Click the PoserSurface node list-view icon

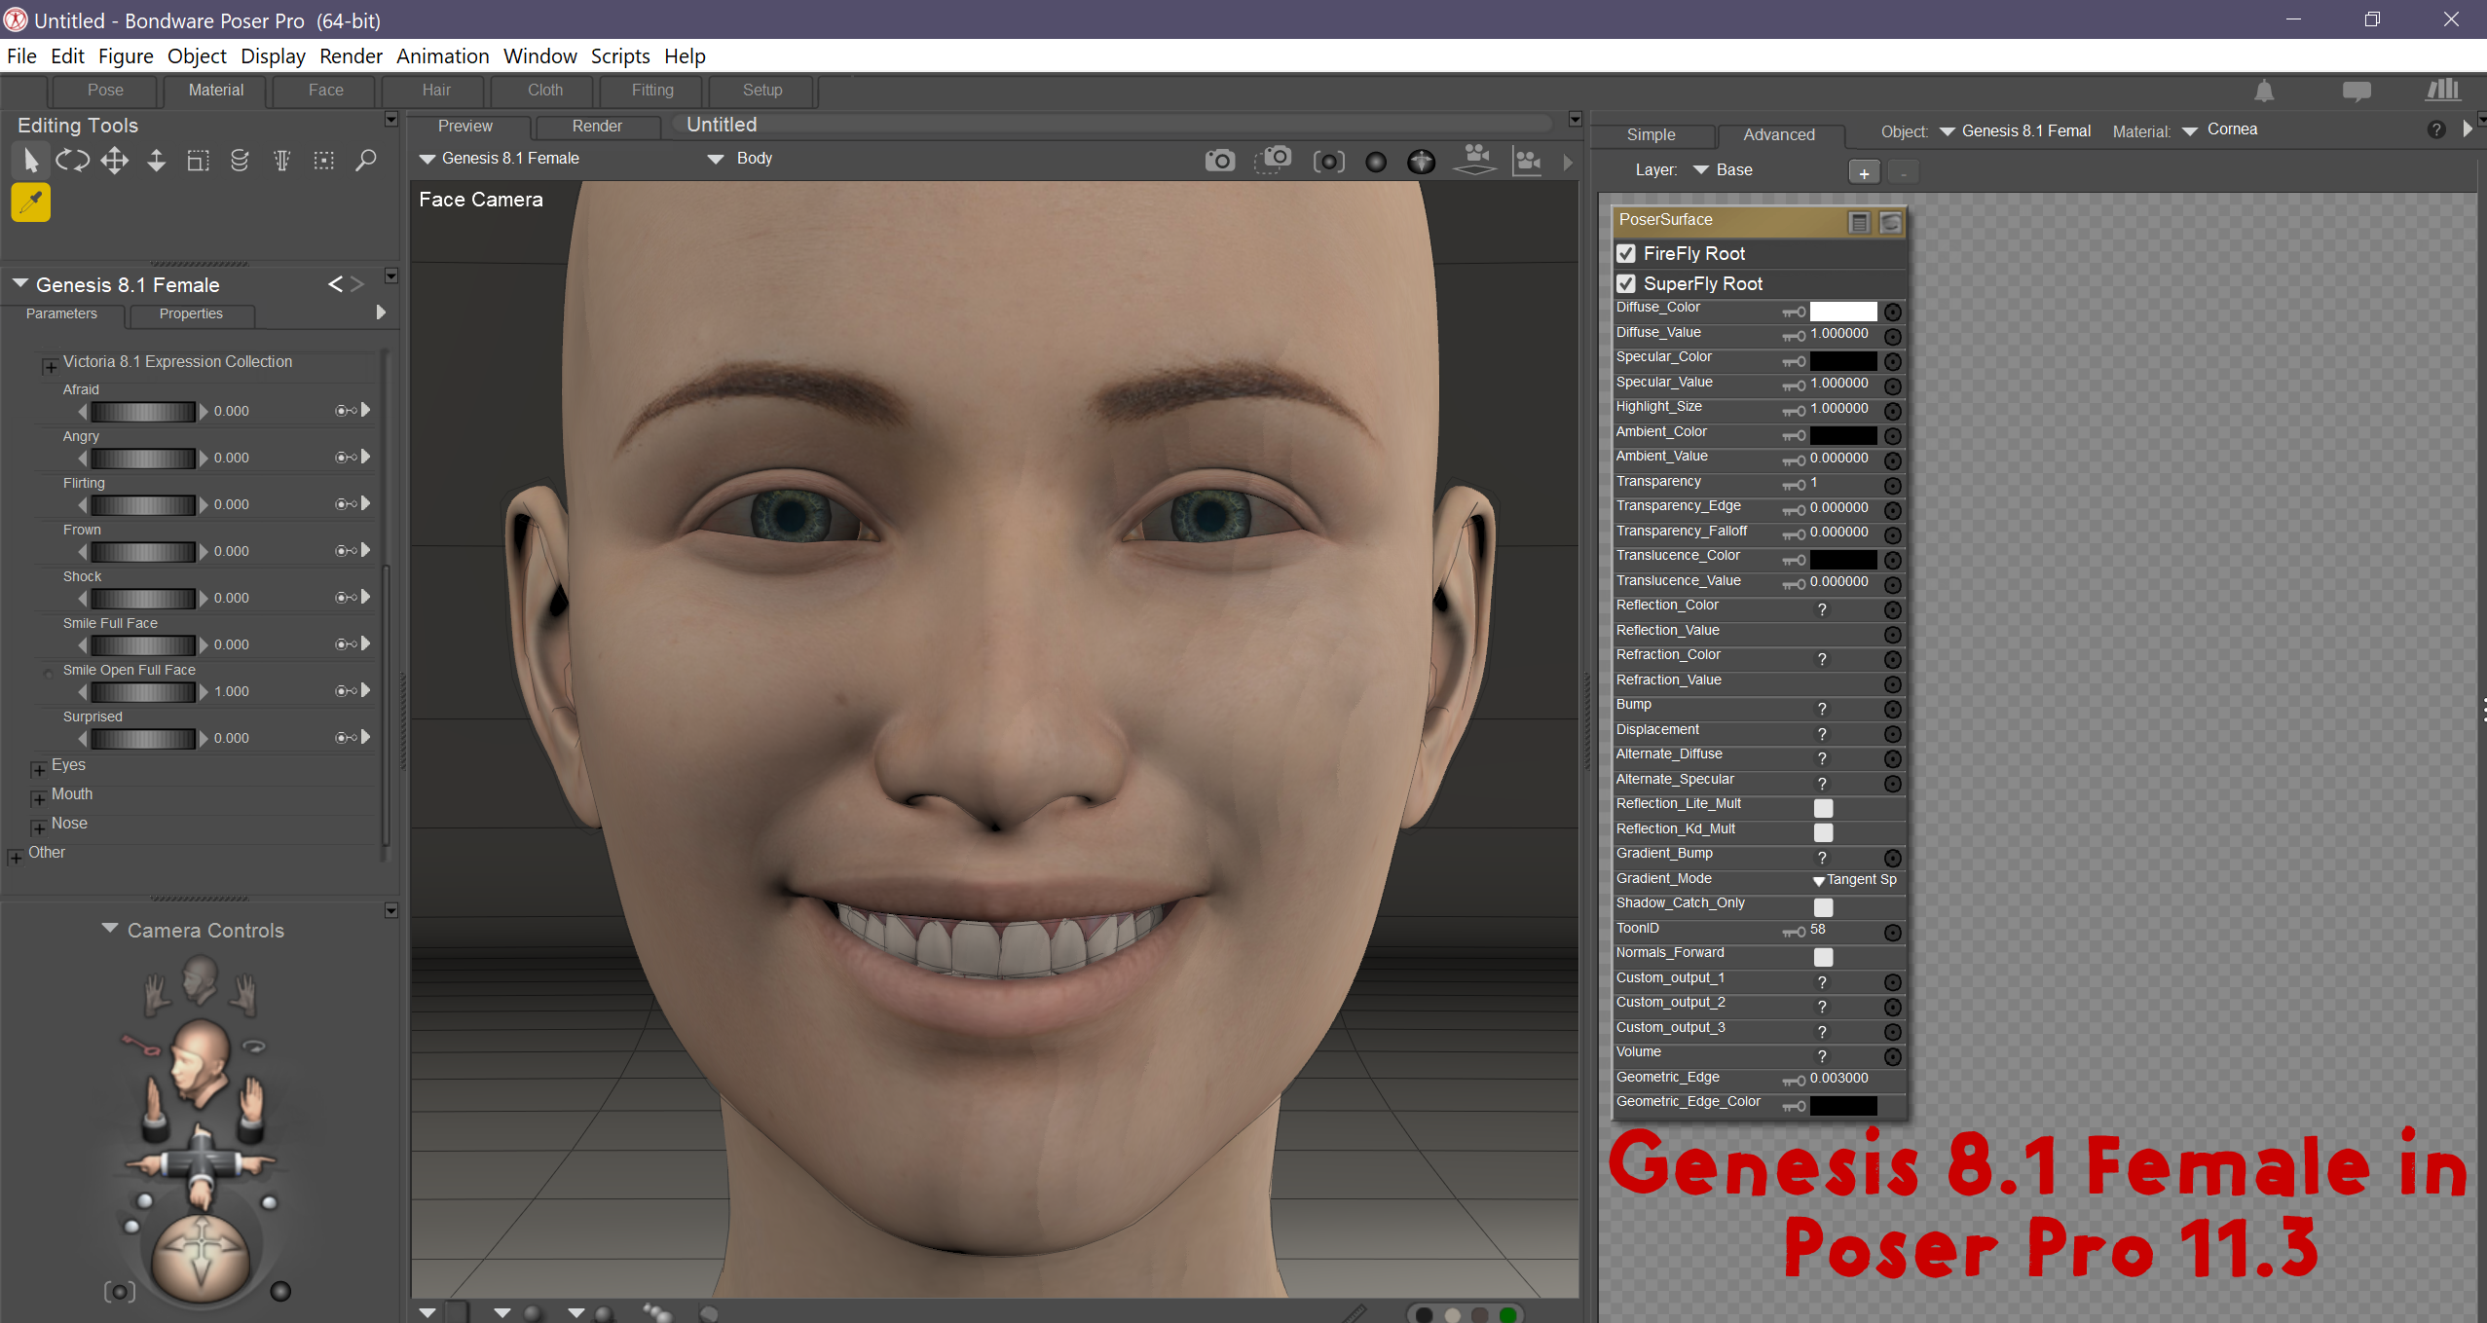click(x=1859, y=222)
